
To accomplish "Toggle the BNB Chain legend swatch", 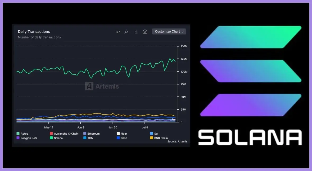I will click(x=152, y=138).
